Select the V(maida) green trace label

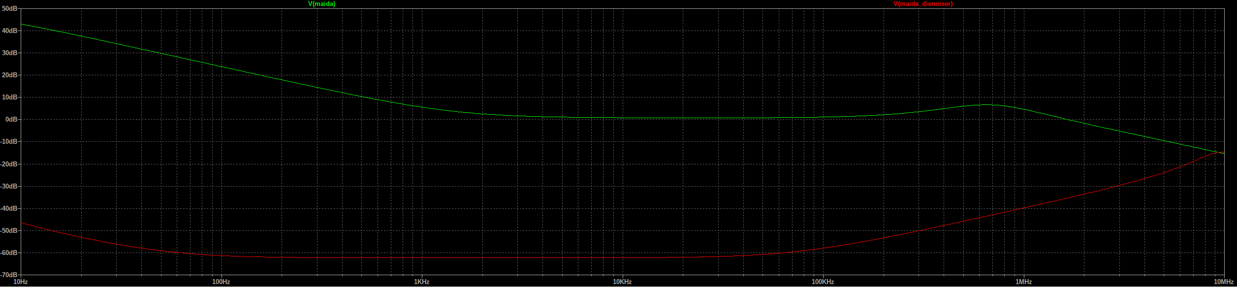[321, 3]
